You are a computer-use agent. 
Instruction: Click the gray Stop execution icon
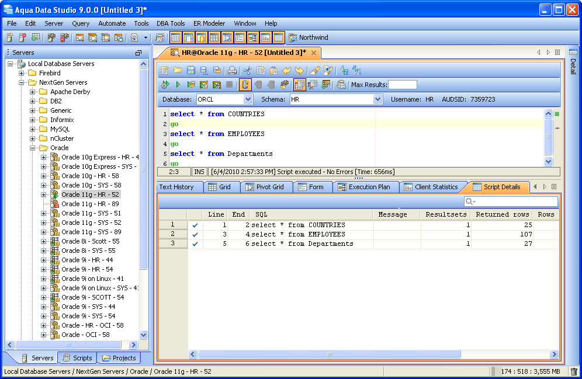pos(230,85)
